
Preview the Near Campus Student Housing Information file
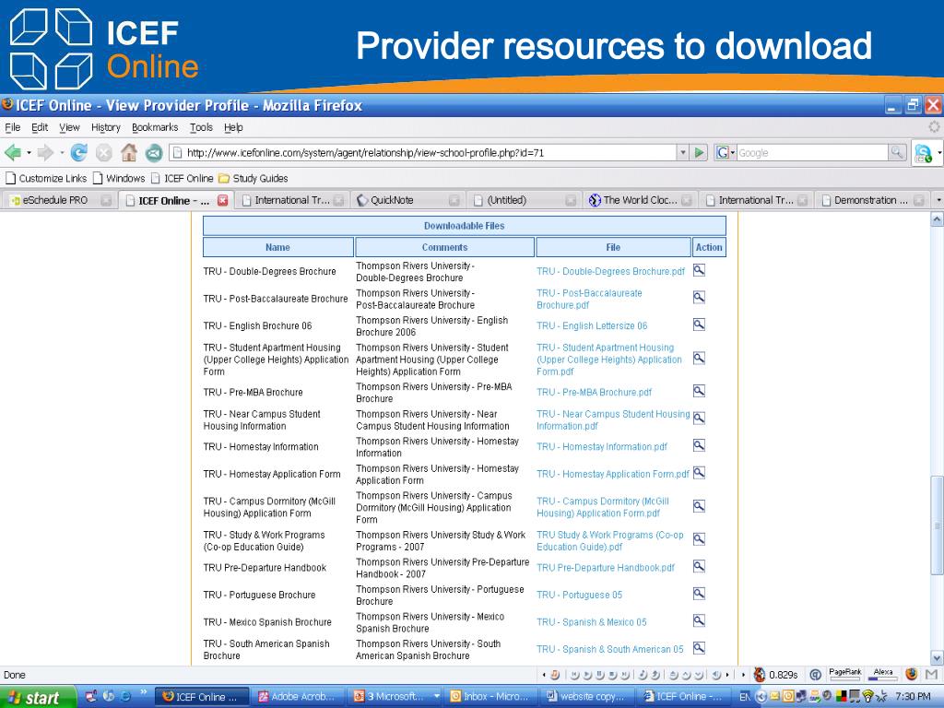(x=699, y=419)
